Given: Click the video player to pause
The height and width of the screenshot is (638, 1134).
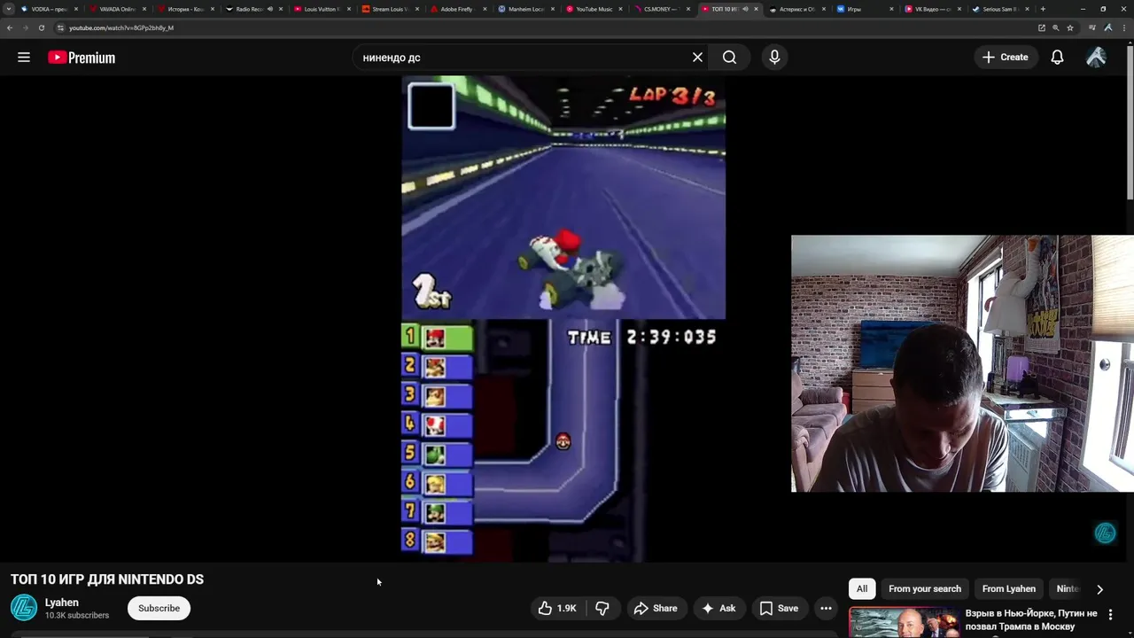Looking at the screenshot, I should click(563, 319).
